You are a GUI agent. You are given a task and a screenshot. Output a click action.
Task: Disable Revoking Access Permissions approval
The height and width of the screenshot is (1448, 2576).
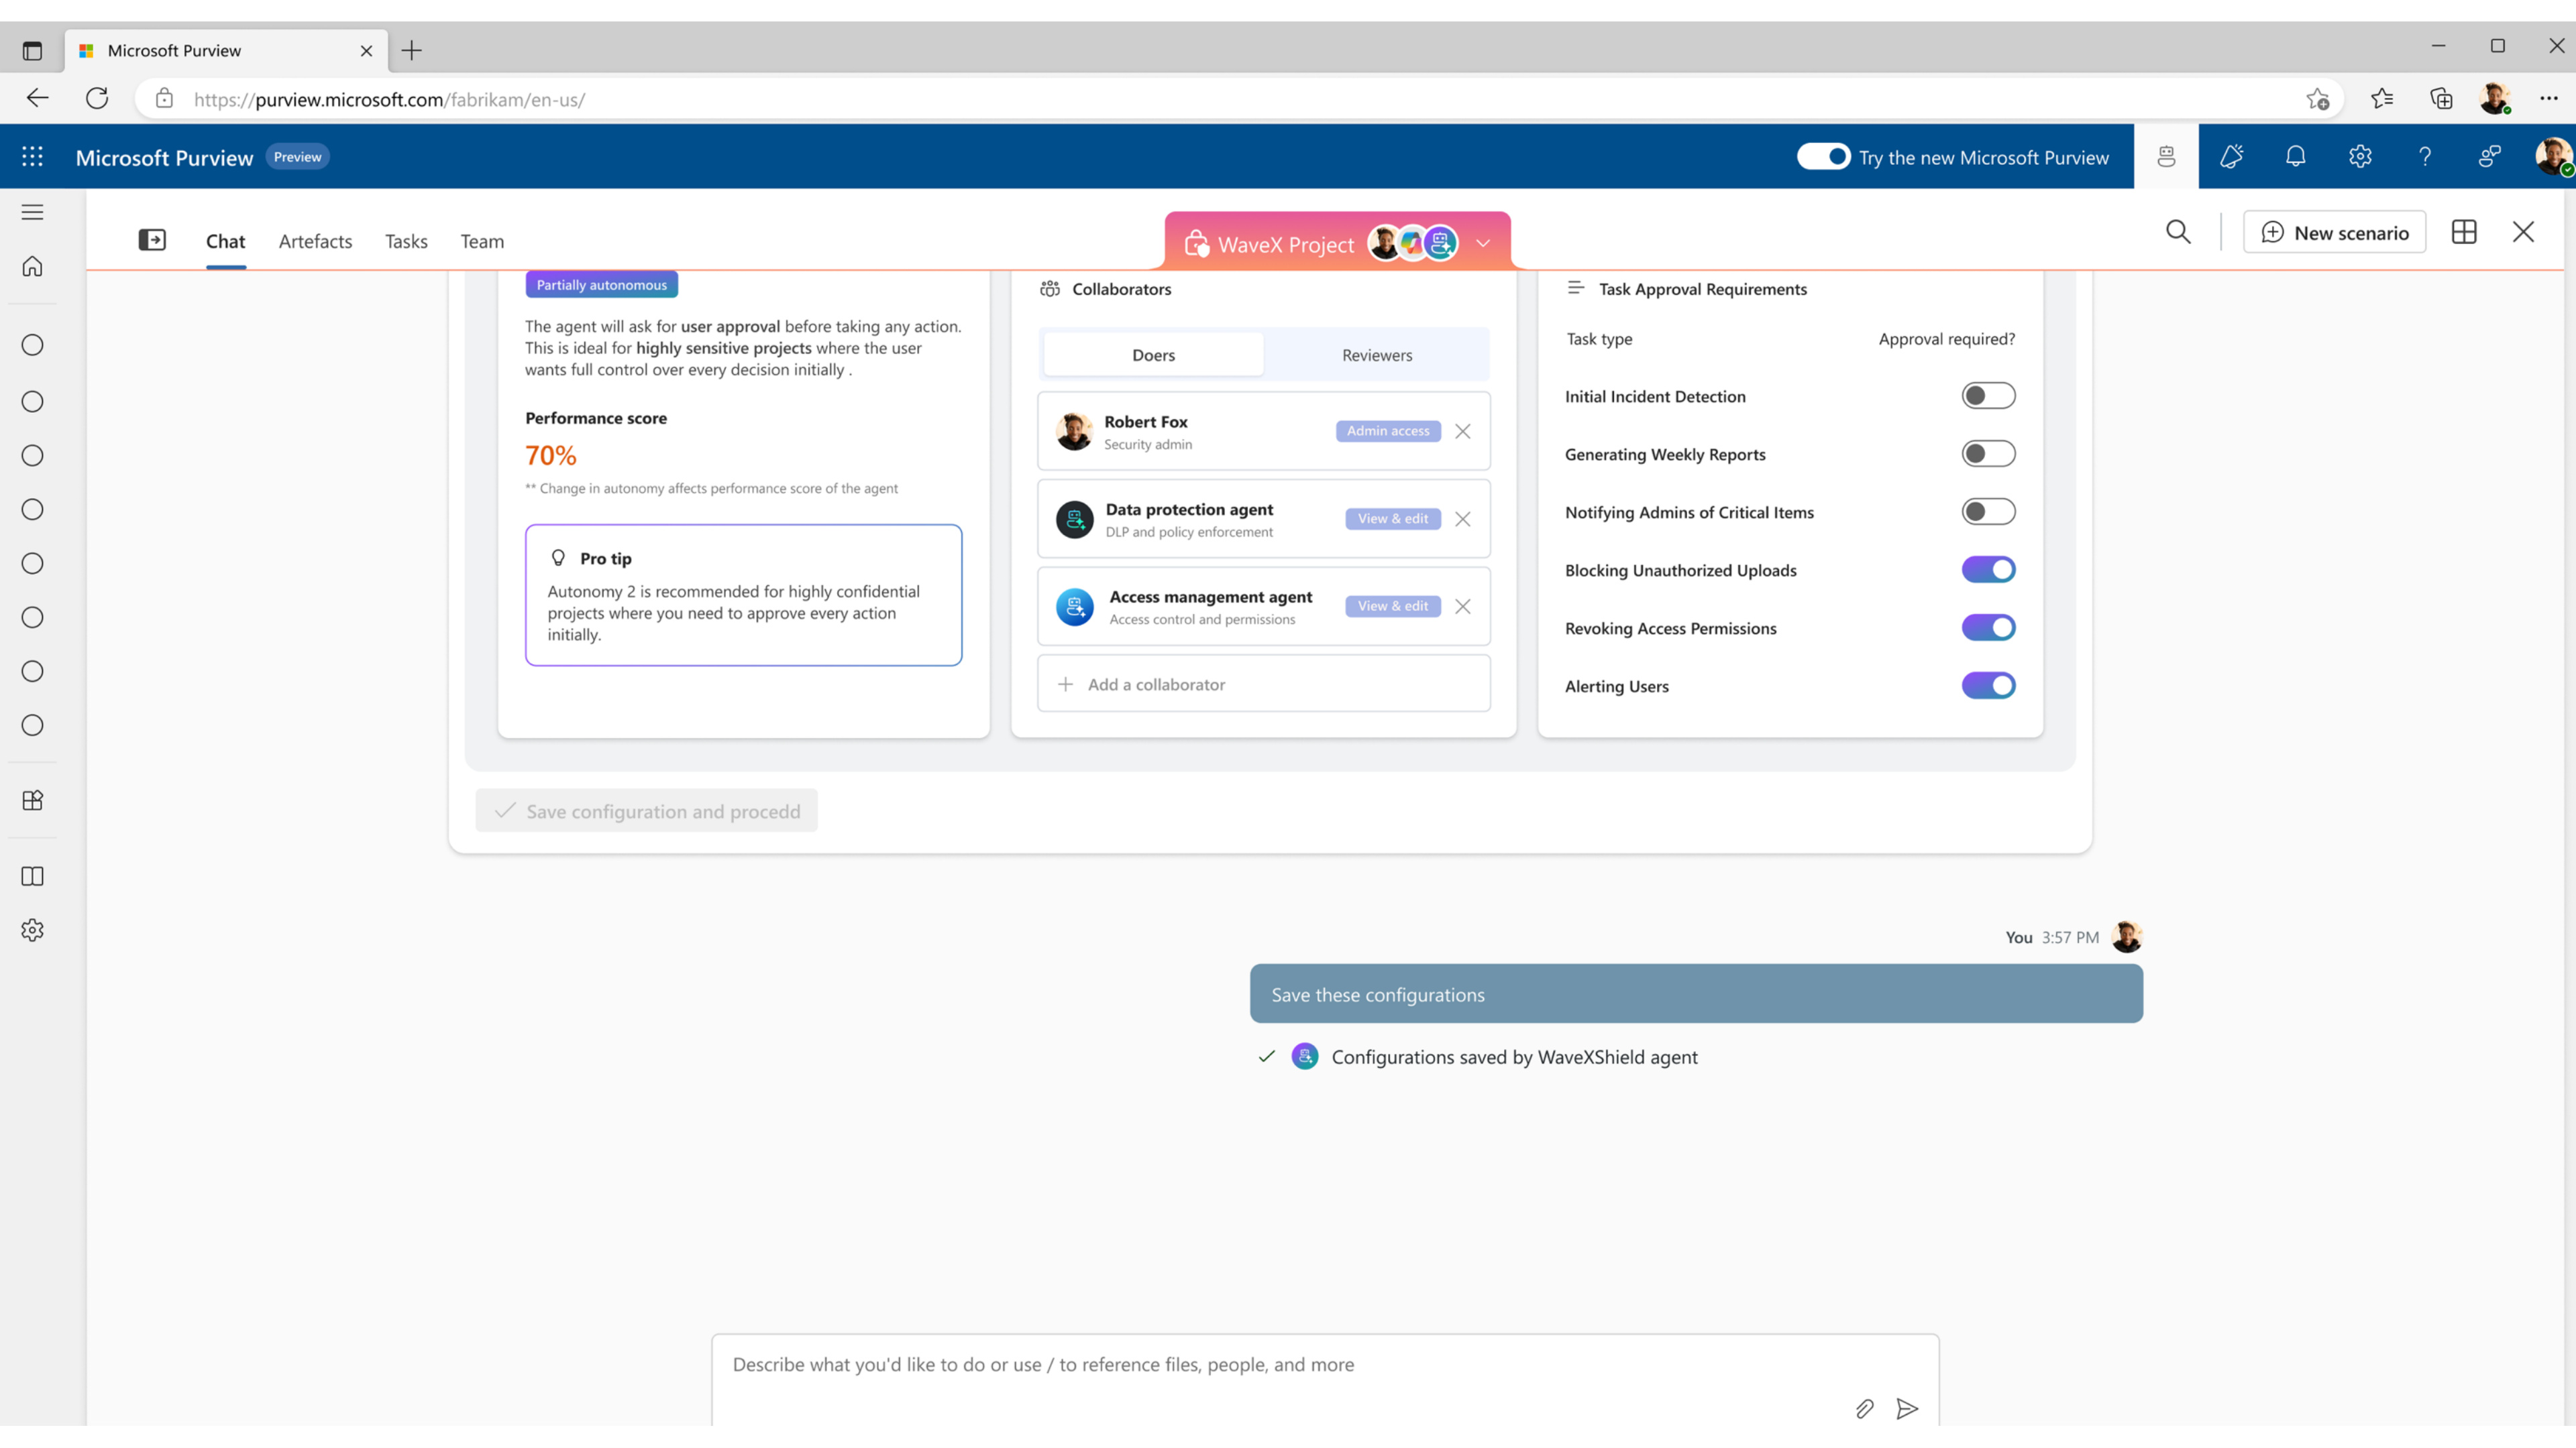click(1988, 627)
